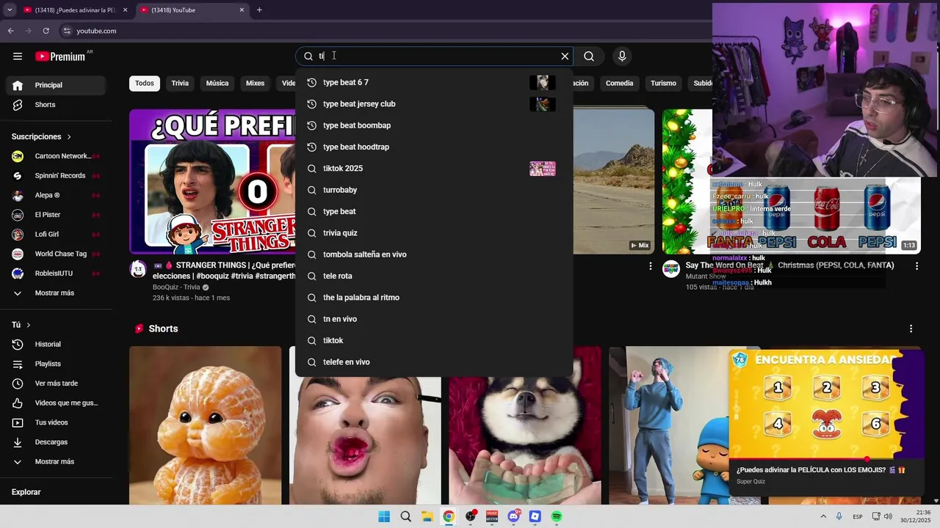The height and width of the screenshot is (528, 940).
Task: Open Tus videos in the sidebar
Action: (x=56, y=422)
